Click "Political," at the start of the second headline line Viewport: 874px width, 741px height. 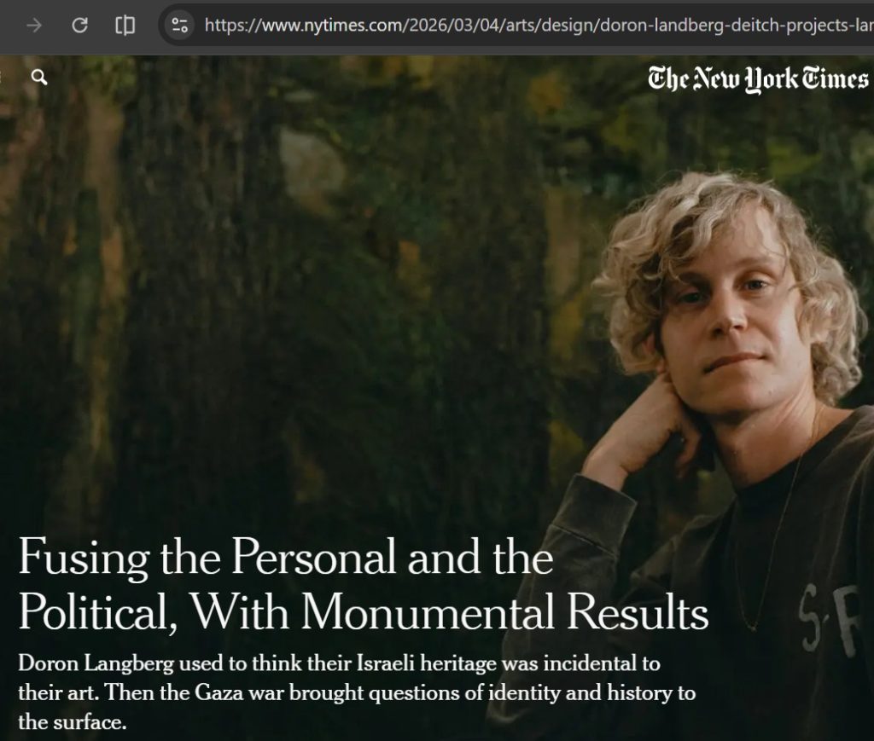tap(98, 611)
